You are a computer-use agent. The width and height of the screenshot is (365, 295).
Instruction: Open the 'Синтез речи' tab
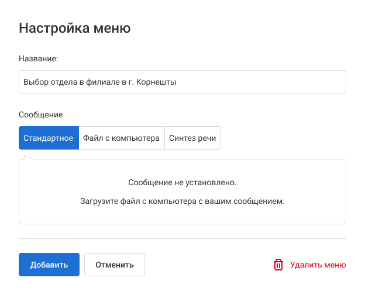tap(192, 138)
